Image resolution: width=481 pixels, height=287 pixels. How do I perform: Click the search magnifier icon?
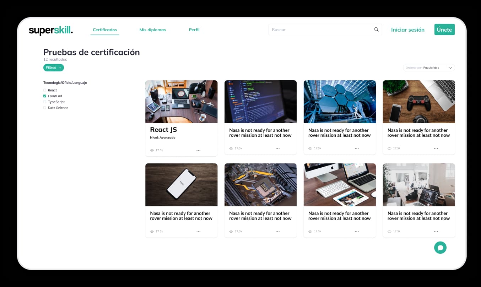click(376, 29)
